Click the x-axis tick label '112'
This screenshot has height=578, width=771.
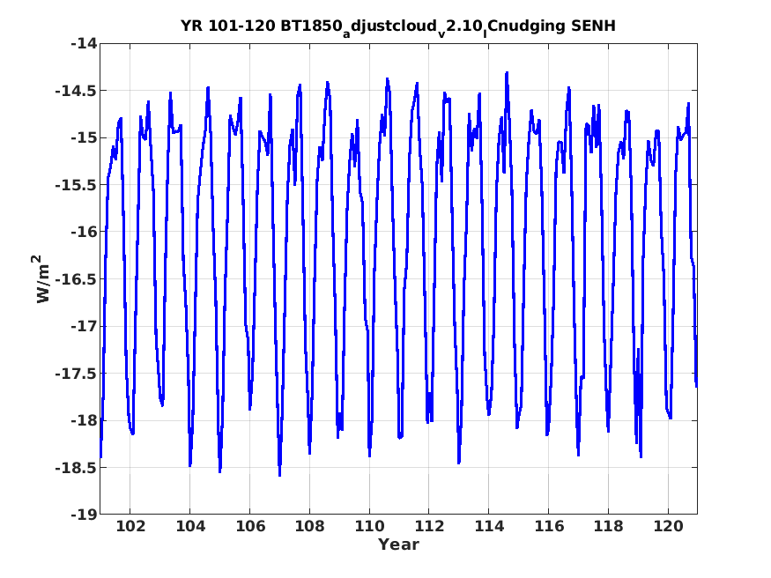[429, 526]
